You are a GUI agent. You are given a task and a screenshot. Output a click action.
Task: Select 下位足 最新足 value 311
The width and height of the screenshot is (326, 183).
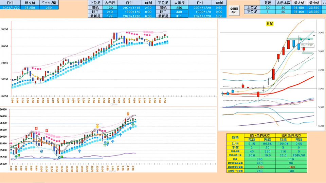(x=179, y=16)
